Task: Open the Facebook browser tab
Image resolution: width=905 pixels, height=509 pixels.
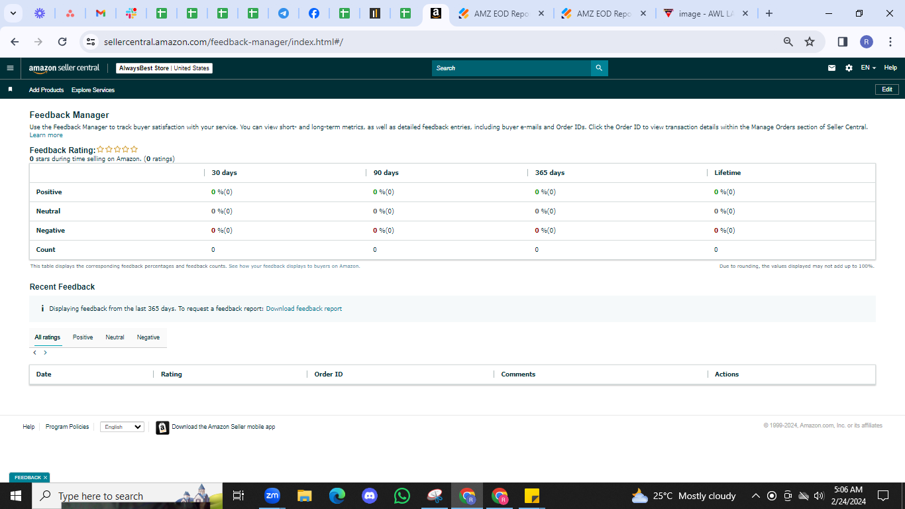Action: tap(314, 13)
